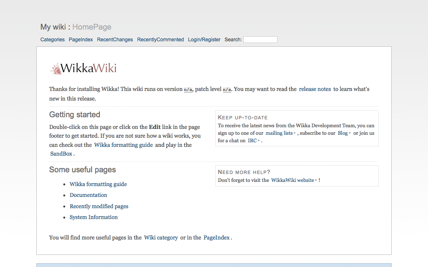Click the WikkaWiki logo image
The image size is (428, 267).
click(83, 68)
